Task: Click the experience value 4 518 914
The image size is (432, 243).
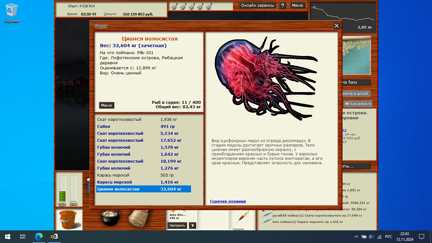Action: pos(86,6)
